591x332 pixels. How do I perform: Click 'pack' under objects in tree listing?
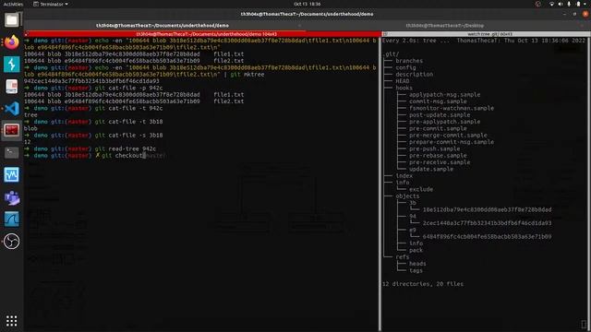pos(416,250)
